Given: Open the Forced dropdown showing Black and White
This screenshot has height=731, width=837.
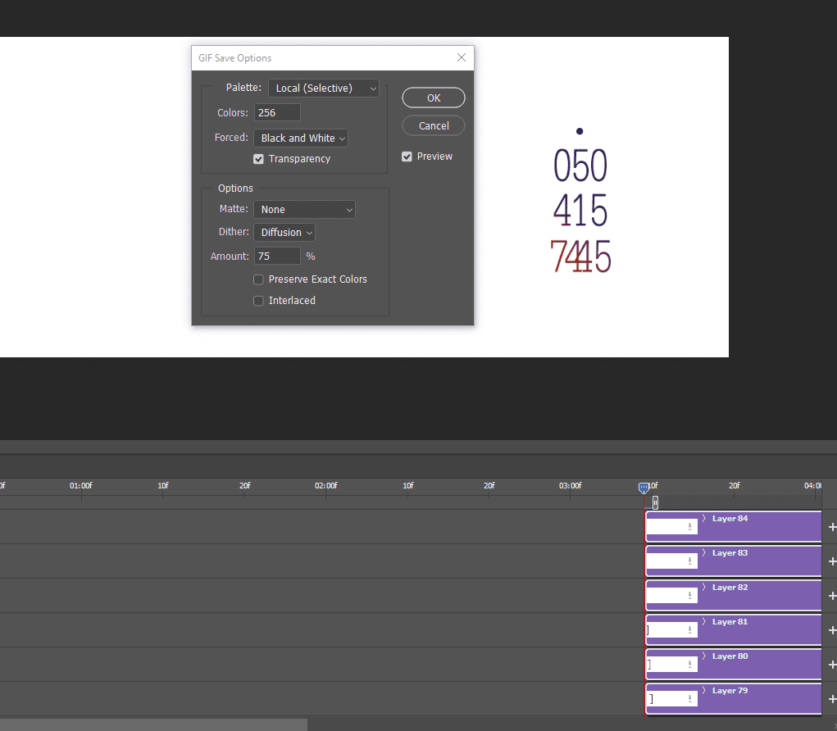Looking at the screenshot, I should pos(301,138).
